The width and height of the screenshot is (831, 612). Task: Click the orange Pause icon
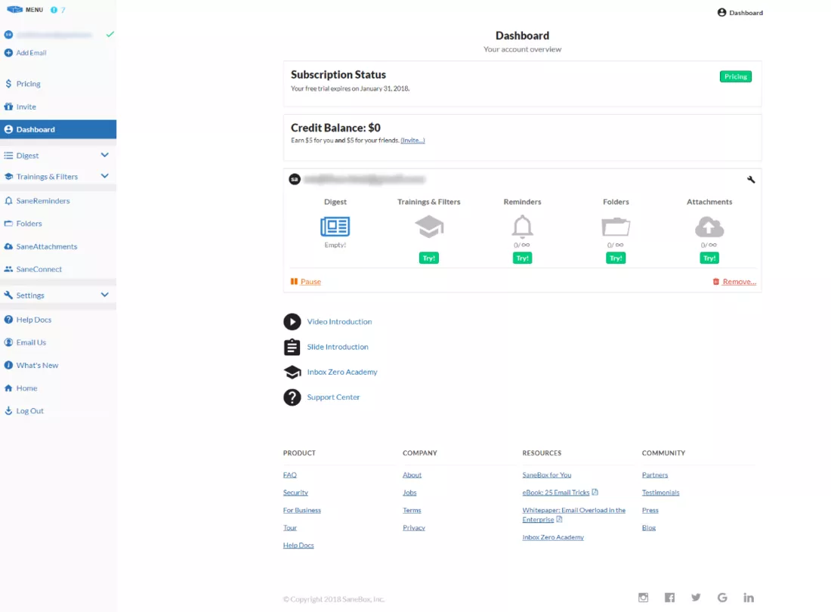(294, 281)
